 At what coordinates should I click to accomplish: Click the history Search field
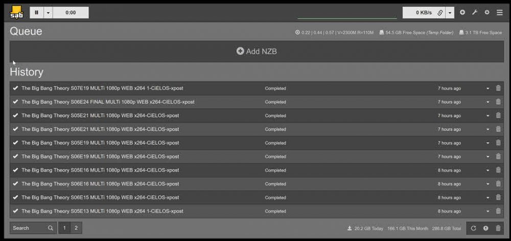pyautogui.click(x=33, y=228)
